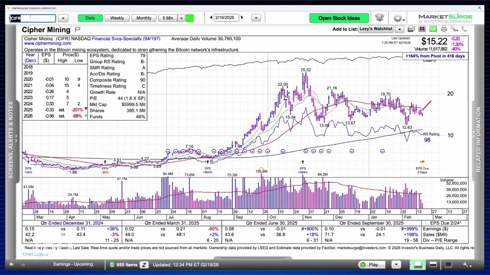Toggle the full-screen chart layout button
This screenshot has width=490, height=275.
click(448, 264)
